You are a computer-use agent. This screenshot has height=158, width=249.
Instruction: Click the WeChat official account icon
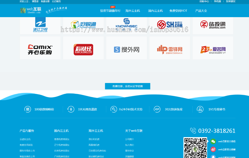tap(213, 141)
